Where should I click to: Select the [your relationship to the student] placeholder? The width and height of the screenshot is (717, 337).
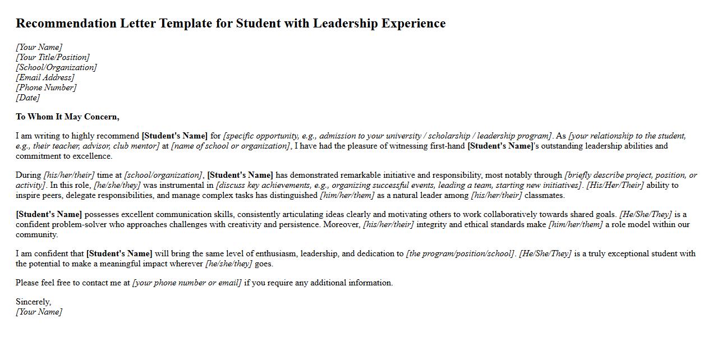point(627,136)
